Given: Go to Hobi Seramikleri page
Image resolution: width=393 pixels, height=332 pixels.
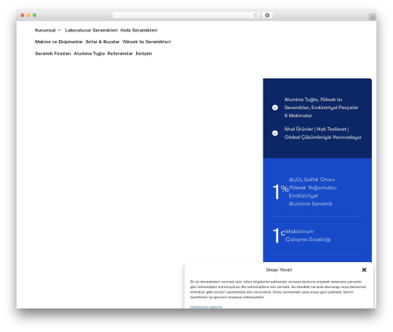Looking at the screenshot, I should coord(139,31).
